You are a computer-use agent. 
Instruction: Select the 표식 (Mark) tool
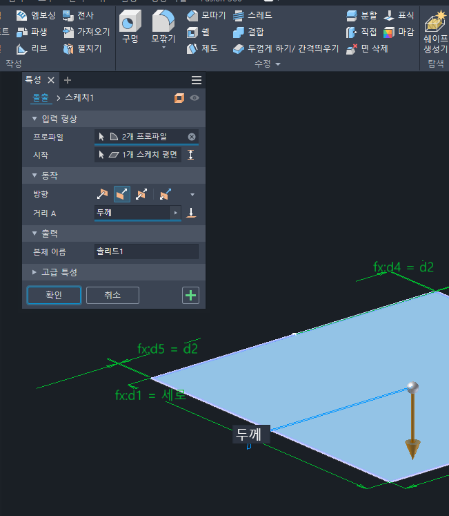[399, 15]
